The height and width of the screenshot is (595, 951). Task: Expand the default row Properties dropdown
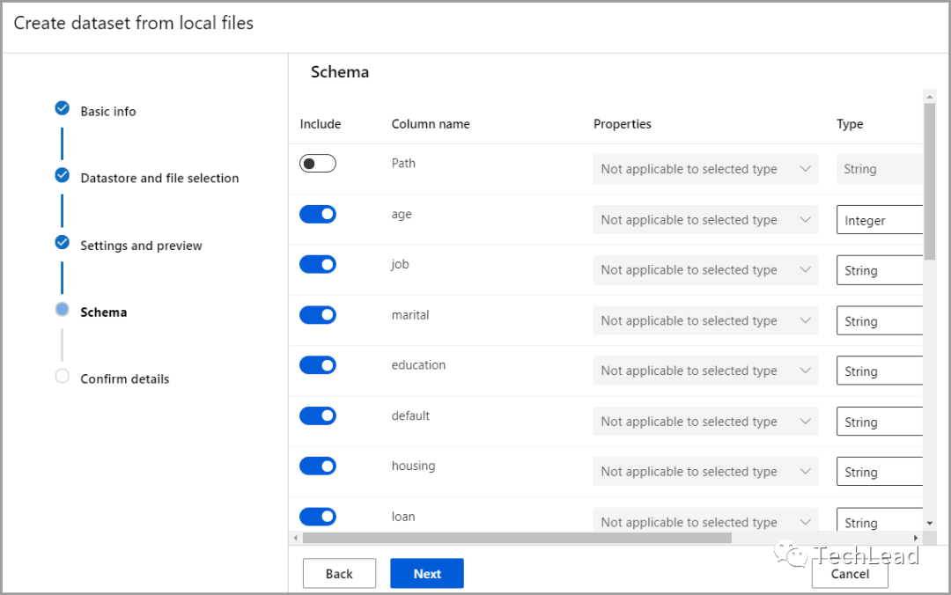tap(704, 421)
